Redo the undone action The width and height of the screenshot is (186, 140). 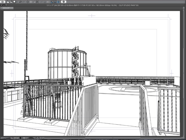[24, 2]
